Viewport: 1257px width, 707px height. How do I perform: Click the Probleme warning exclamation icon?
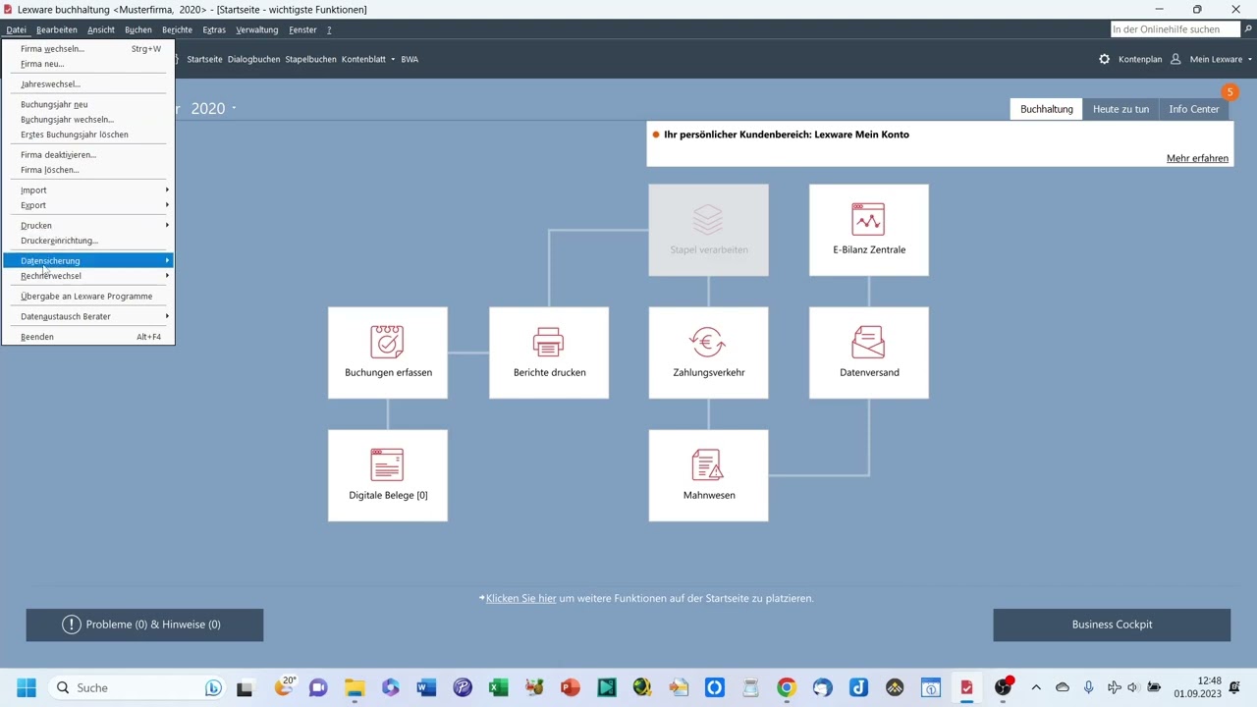[x=72, y=625]
